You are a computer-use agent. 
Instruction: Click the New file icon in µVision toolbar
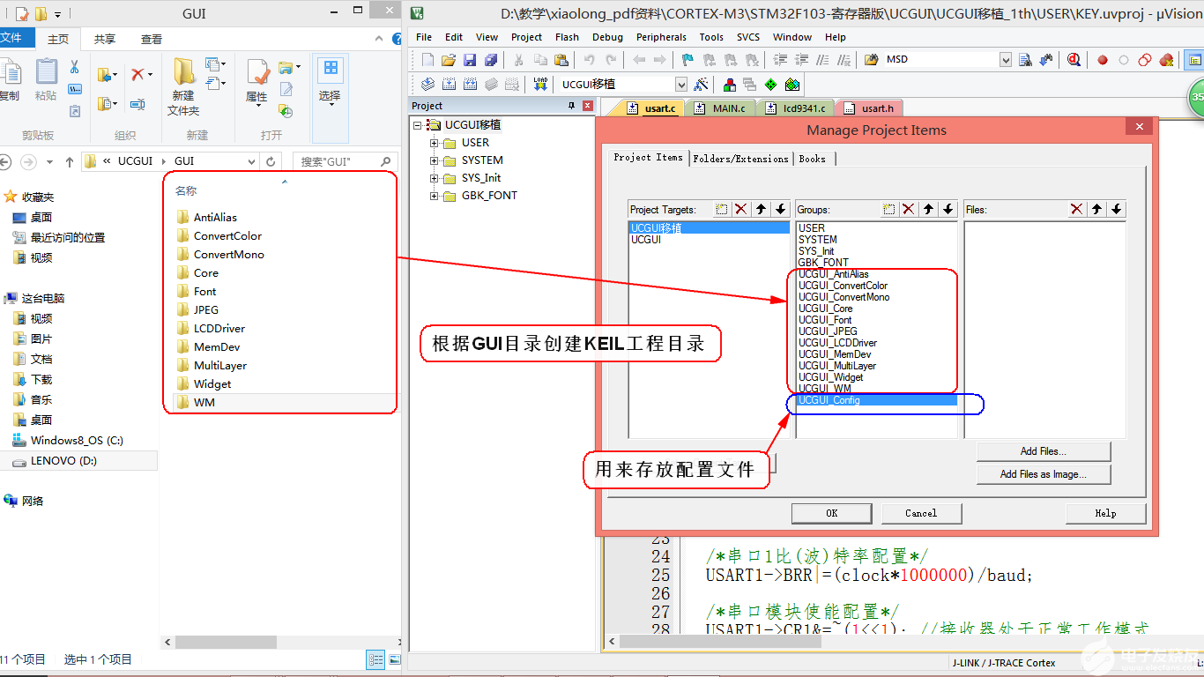pos(427,60)
